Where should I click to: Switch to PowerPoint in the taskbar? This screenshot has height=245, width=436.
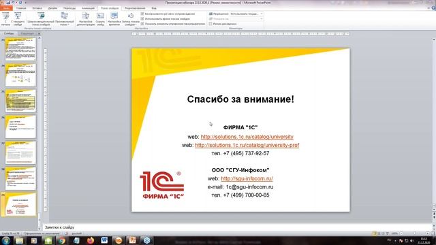[133, 240]
